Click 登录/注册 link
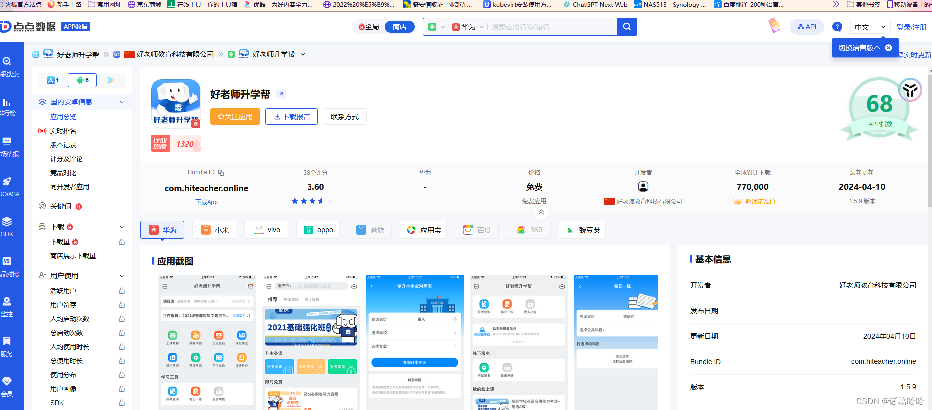Image resolution: width=932 pixels, height=410 pixels. 911,27
